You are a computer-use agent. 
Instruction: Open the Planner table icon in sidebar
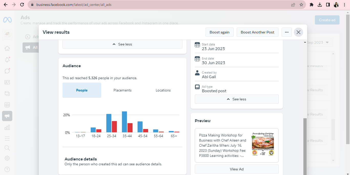point(7,105)
